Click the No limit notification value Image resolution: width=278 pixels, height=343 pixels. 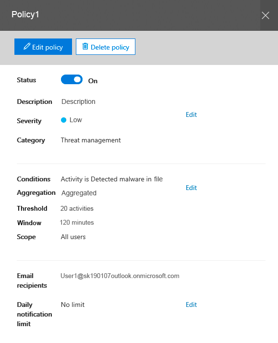pos(73,305)
